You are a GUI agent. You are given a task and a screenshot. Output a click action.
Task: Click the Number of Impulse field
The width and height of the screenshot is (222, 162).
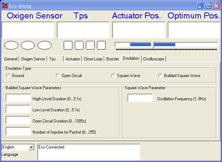(x=18, y=132)
